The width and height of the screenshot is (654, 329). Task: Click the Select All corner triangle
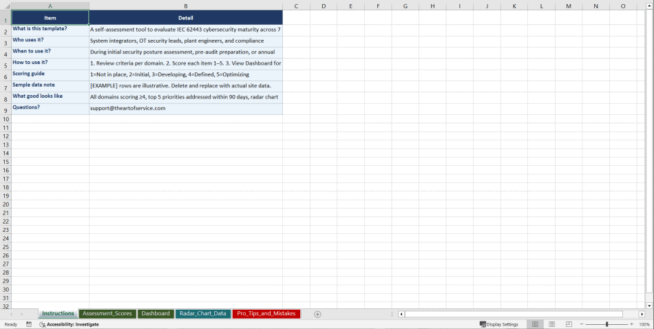tap(6, 6)
